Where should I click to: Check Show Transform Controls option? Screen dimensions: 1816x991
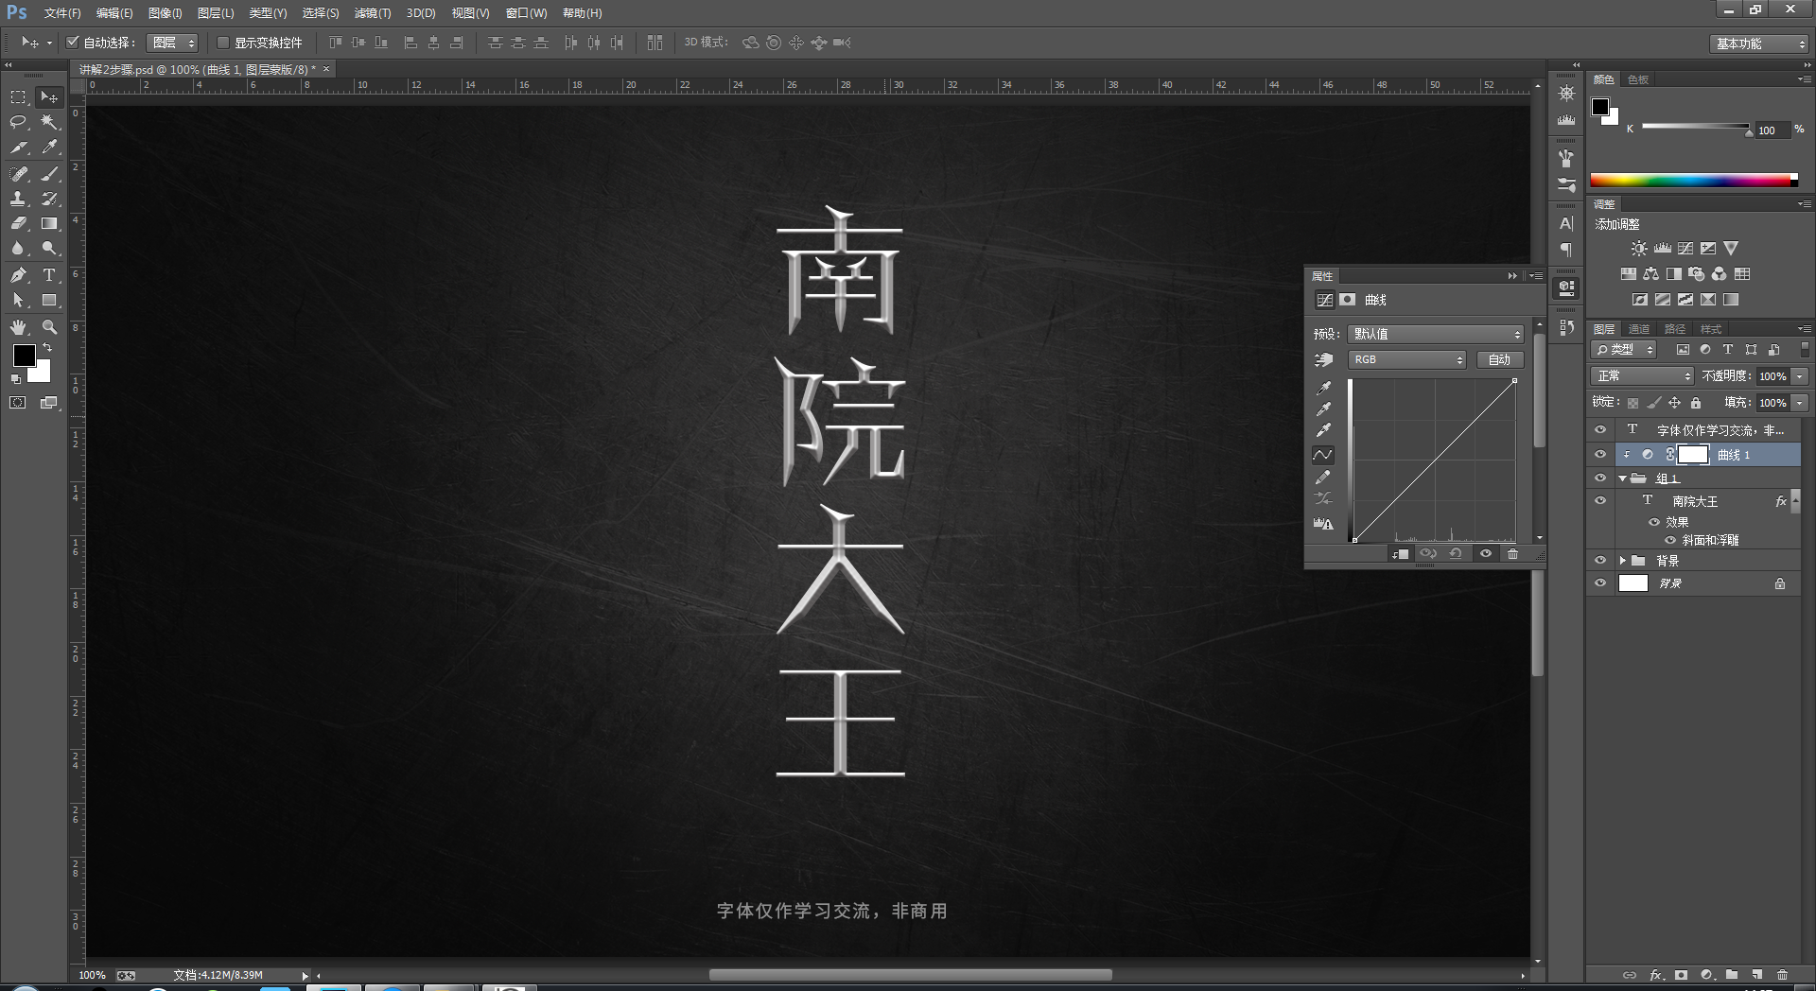click(x=223, y=43)
